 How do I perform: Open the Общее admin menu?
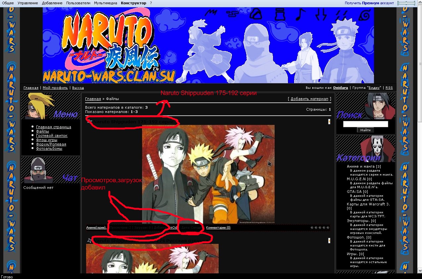click(8, 3)
